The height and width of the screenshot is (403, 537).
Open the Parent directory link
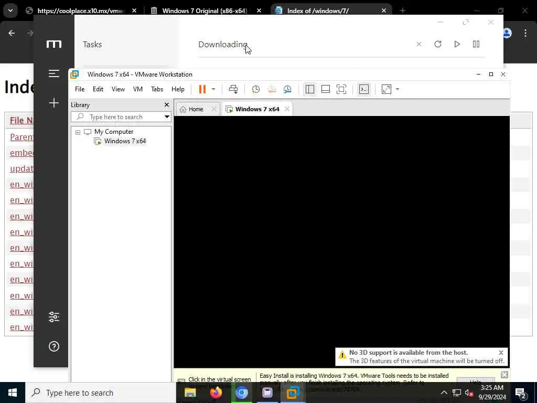(x=22, y=137)
